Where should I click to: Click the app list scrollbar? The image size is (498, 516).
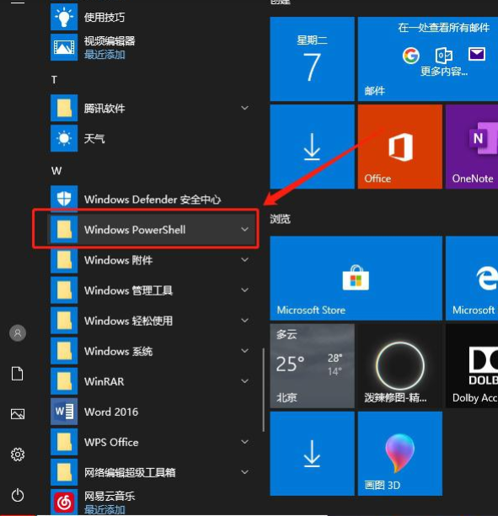pos(264,390)
